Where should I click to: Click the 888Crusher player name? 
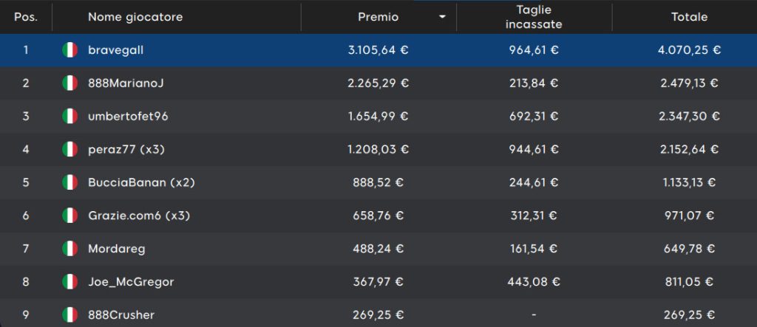point(121,315)
